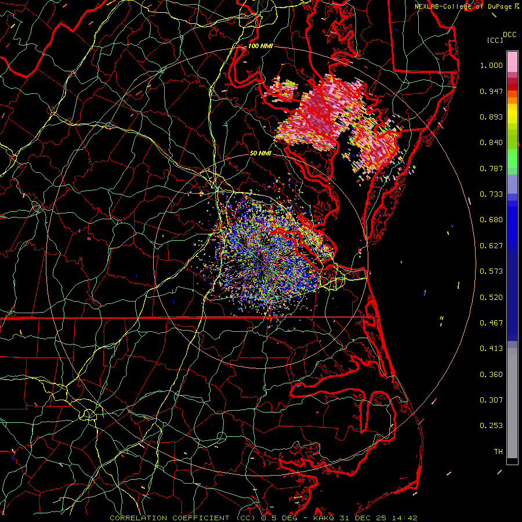
Task: Click the 100 NMI range ring label
Action: click(x=260, y=46)
